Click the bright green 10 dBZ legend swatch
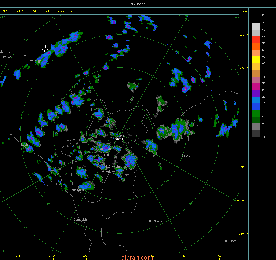 coord(256,113)
